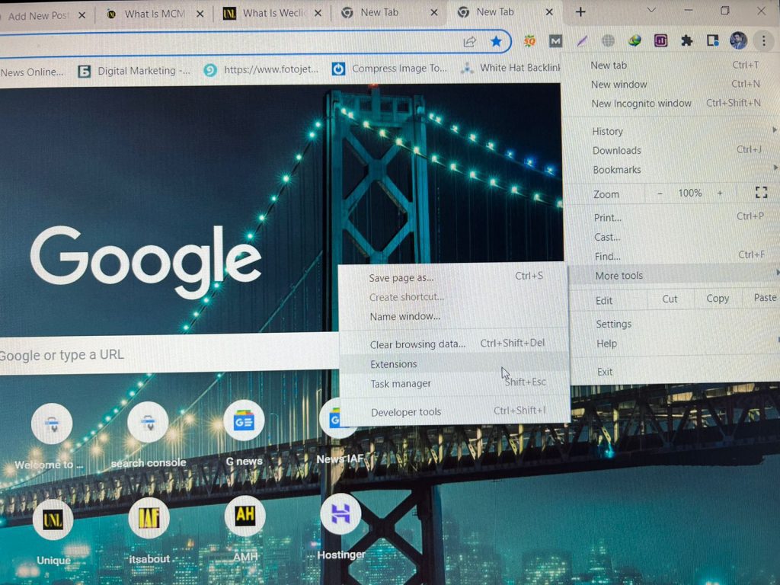Toggle fullscreen mode icon in Zoom row
This screenshot has width=780, height=585.
760,193
